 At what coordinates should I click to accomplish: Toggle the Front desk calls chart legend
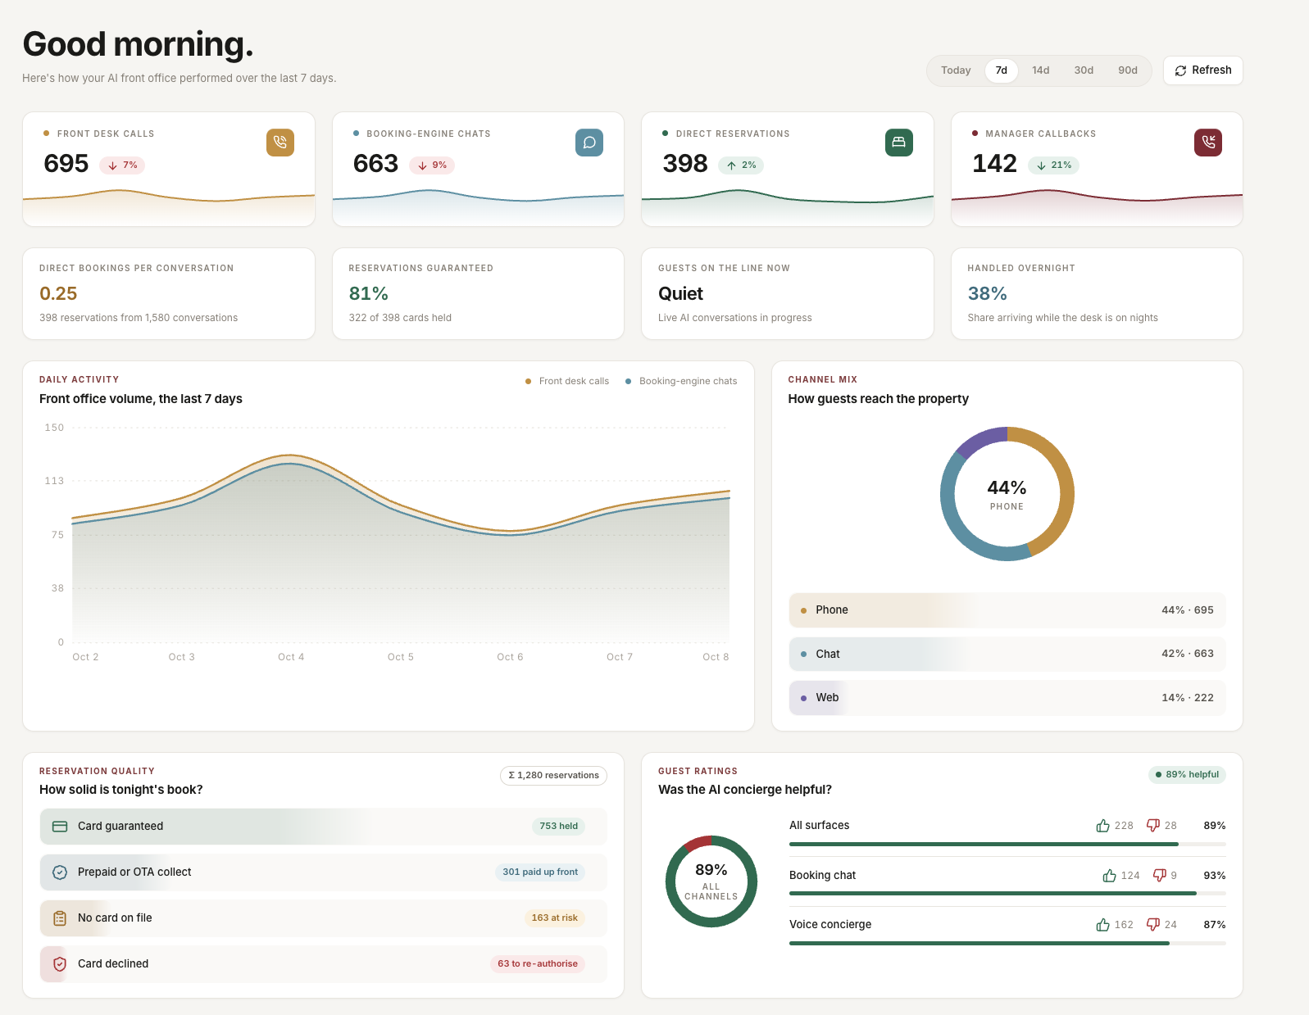567,381
